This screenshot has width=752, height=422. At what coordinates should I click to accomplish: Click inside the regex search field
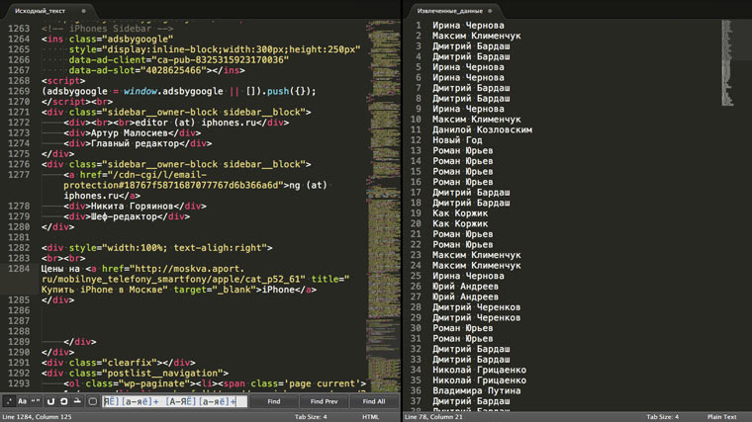(173, 401)
